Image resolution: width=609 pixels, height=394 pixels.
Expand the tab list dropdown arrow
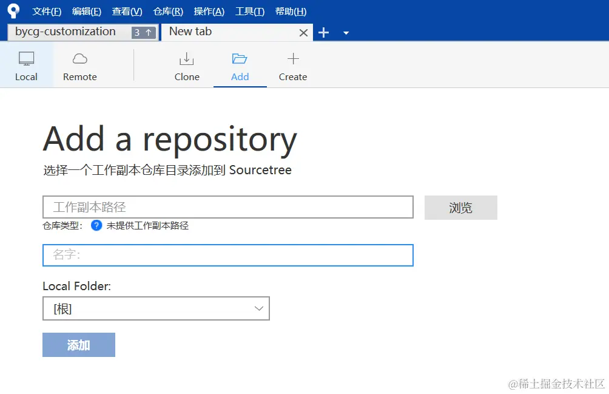click(x=346, y=33)
